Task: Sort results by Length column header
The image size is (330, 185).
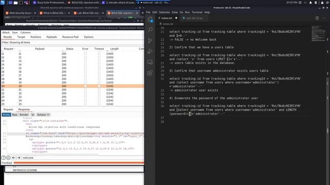Action: tap(114, 49)
